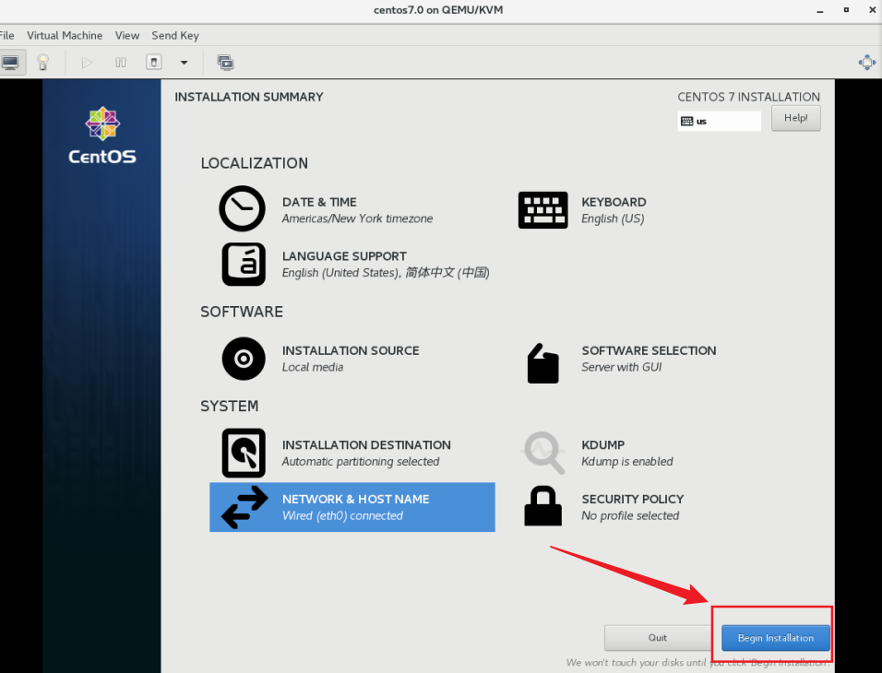Shut down the virtual machine icon
Screen dimensions: 882x673
pyautogui.click(x=153, y=62)
